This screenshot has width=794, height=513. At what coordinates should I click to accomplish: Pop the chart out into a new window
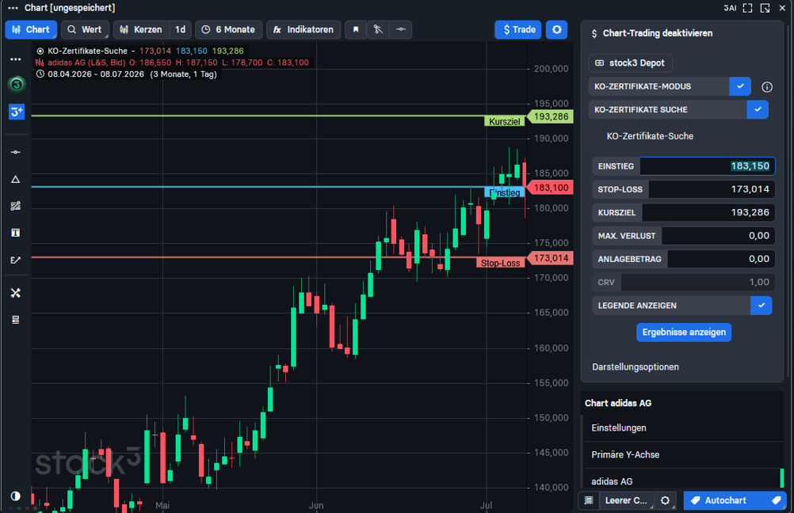(765, 8)
